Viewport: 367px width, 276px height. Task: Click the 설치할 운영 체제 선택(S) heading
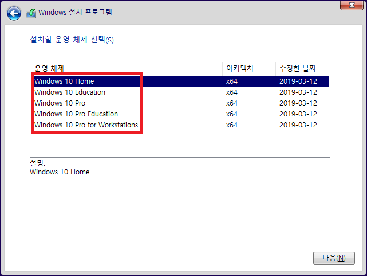72,40
